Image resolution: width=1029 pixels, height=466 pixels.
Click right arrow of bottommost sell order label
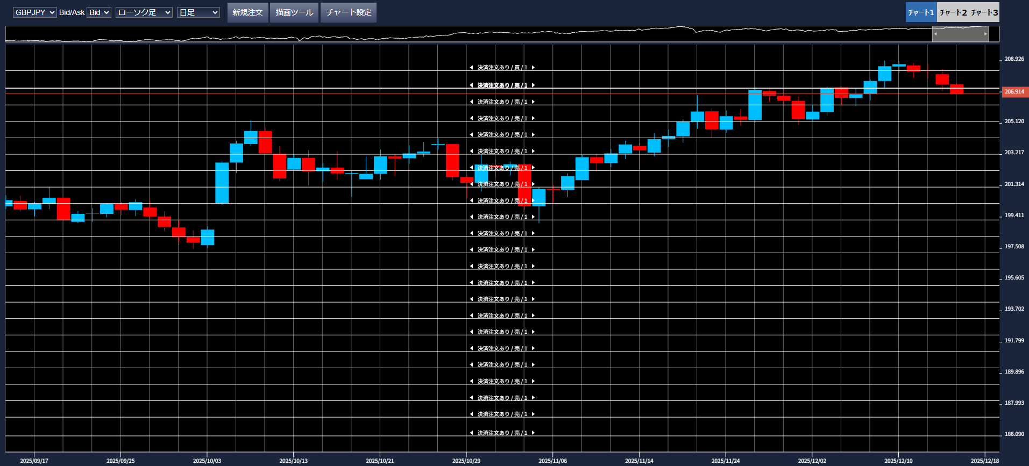[533, 433]
